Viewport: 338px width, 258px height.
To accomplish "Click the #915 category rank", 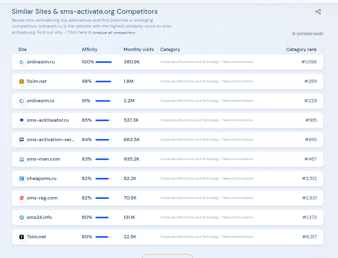I will pos(311,120).
